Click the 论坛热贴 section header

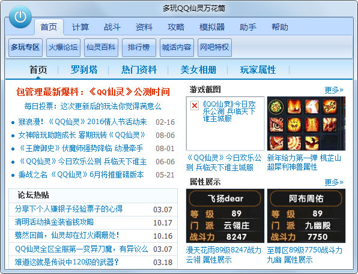[33, 195]
